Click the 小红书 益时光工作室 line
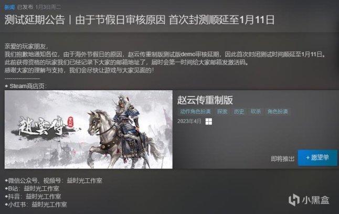Image resolution: width=339 pixels, height=214 pixels. 36,205
